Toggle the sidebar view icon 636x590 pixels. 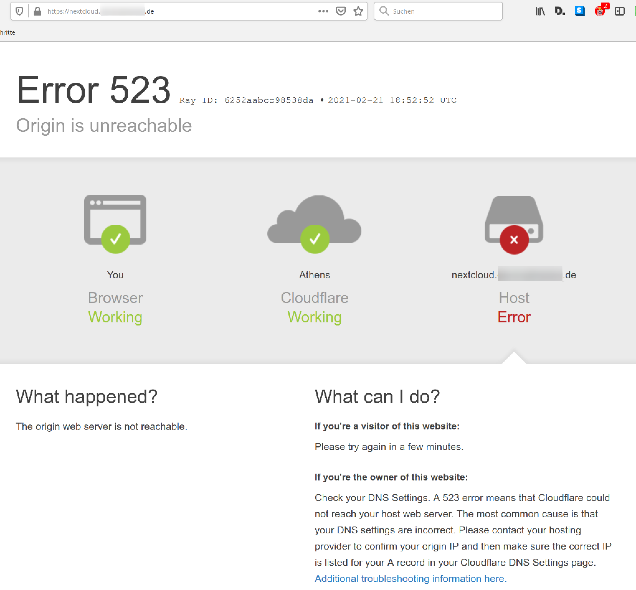tap(619, 11)
